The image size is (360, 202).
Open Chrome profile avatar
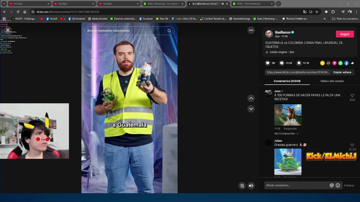tap(350, 12)
